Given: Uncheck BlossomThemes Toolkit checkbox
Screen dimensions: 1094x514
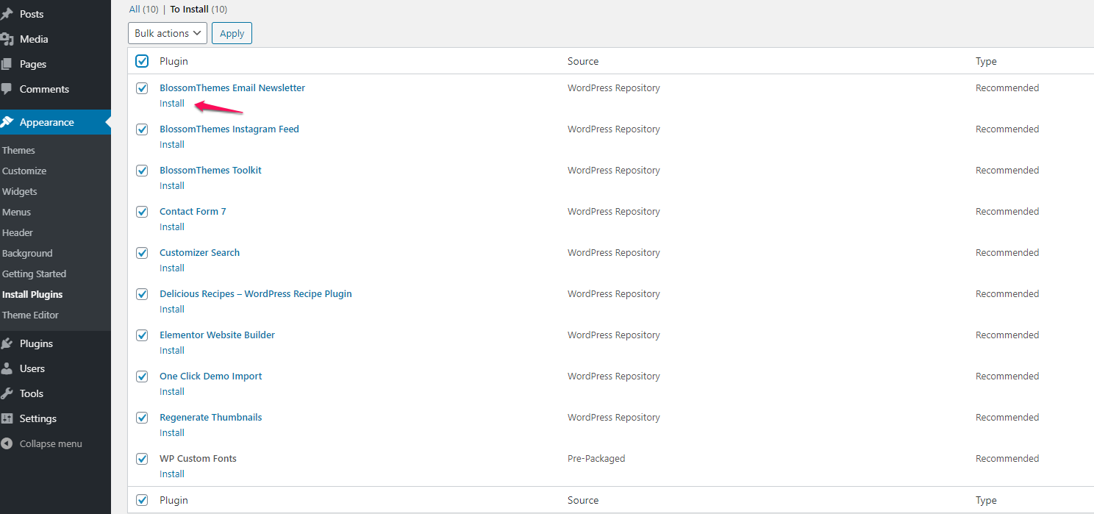Looking at the screenshot, I should click(142, 171).
